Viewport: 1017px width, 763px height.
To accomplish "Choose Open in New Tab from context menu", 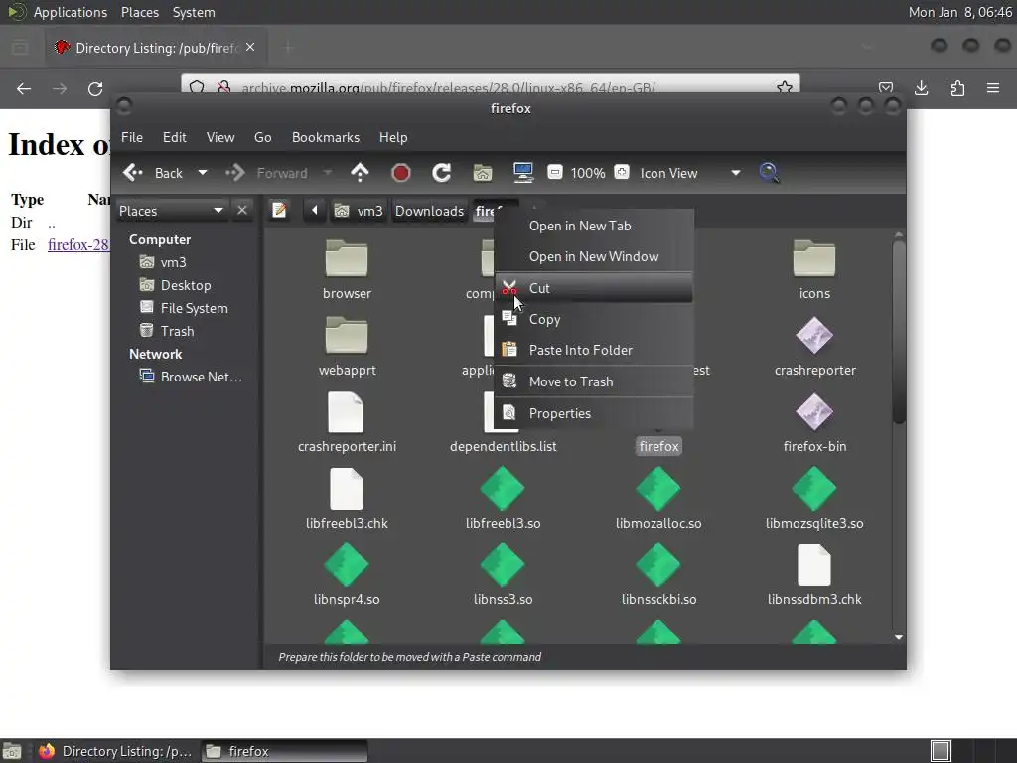I will pyautogui.click(x=594, y=226).
